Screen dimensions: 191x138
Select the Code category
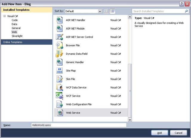pyautogui.click(x=15, y=20)
